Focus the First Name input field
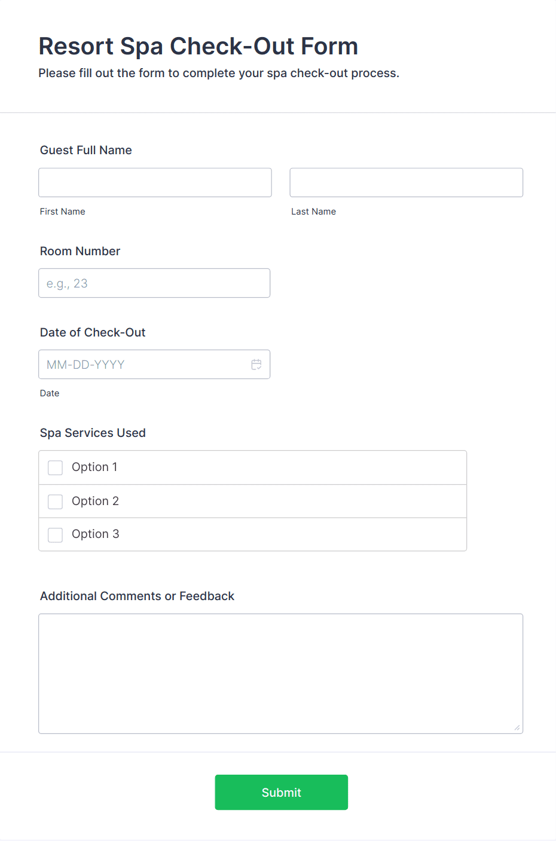 pyautogui.click(x=155, y=182)
